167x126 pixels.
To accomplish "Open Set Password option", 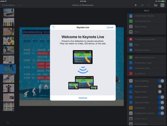I will [147, 124].
